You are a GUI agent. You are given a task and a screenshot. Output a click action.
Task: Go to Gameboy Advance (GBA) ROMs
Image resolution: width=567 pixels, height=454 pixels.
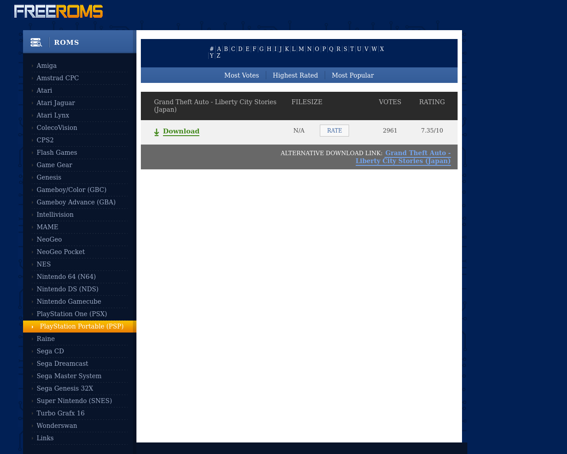click(76, 202)
